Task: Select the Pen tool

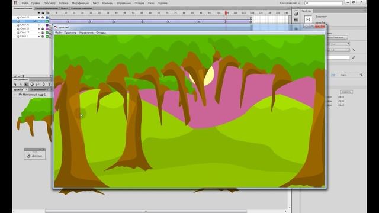Action: pos(44,84)
